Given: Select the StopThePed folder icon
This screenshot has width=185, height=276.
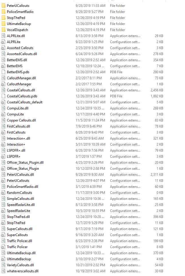Looking at the screenshot, I should click(3, 18).
